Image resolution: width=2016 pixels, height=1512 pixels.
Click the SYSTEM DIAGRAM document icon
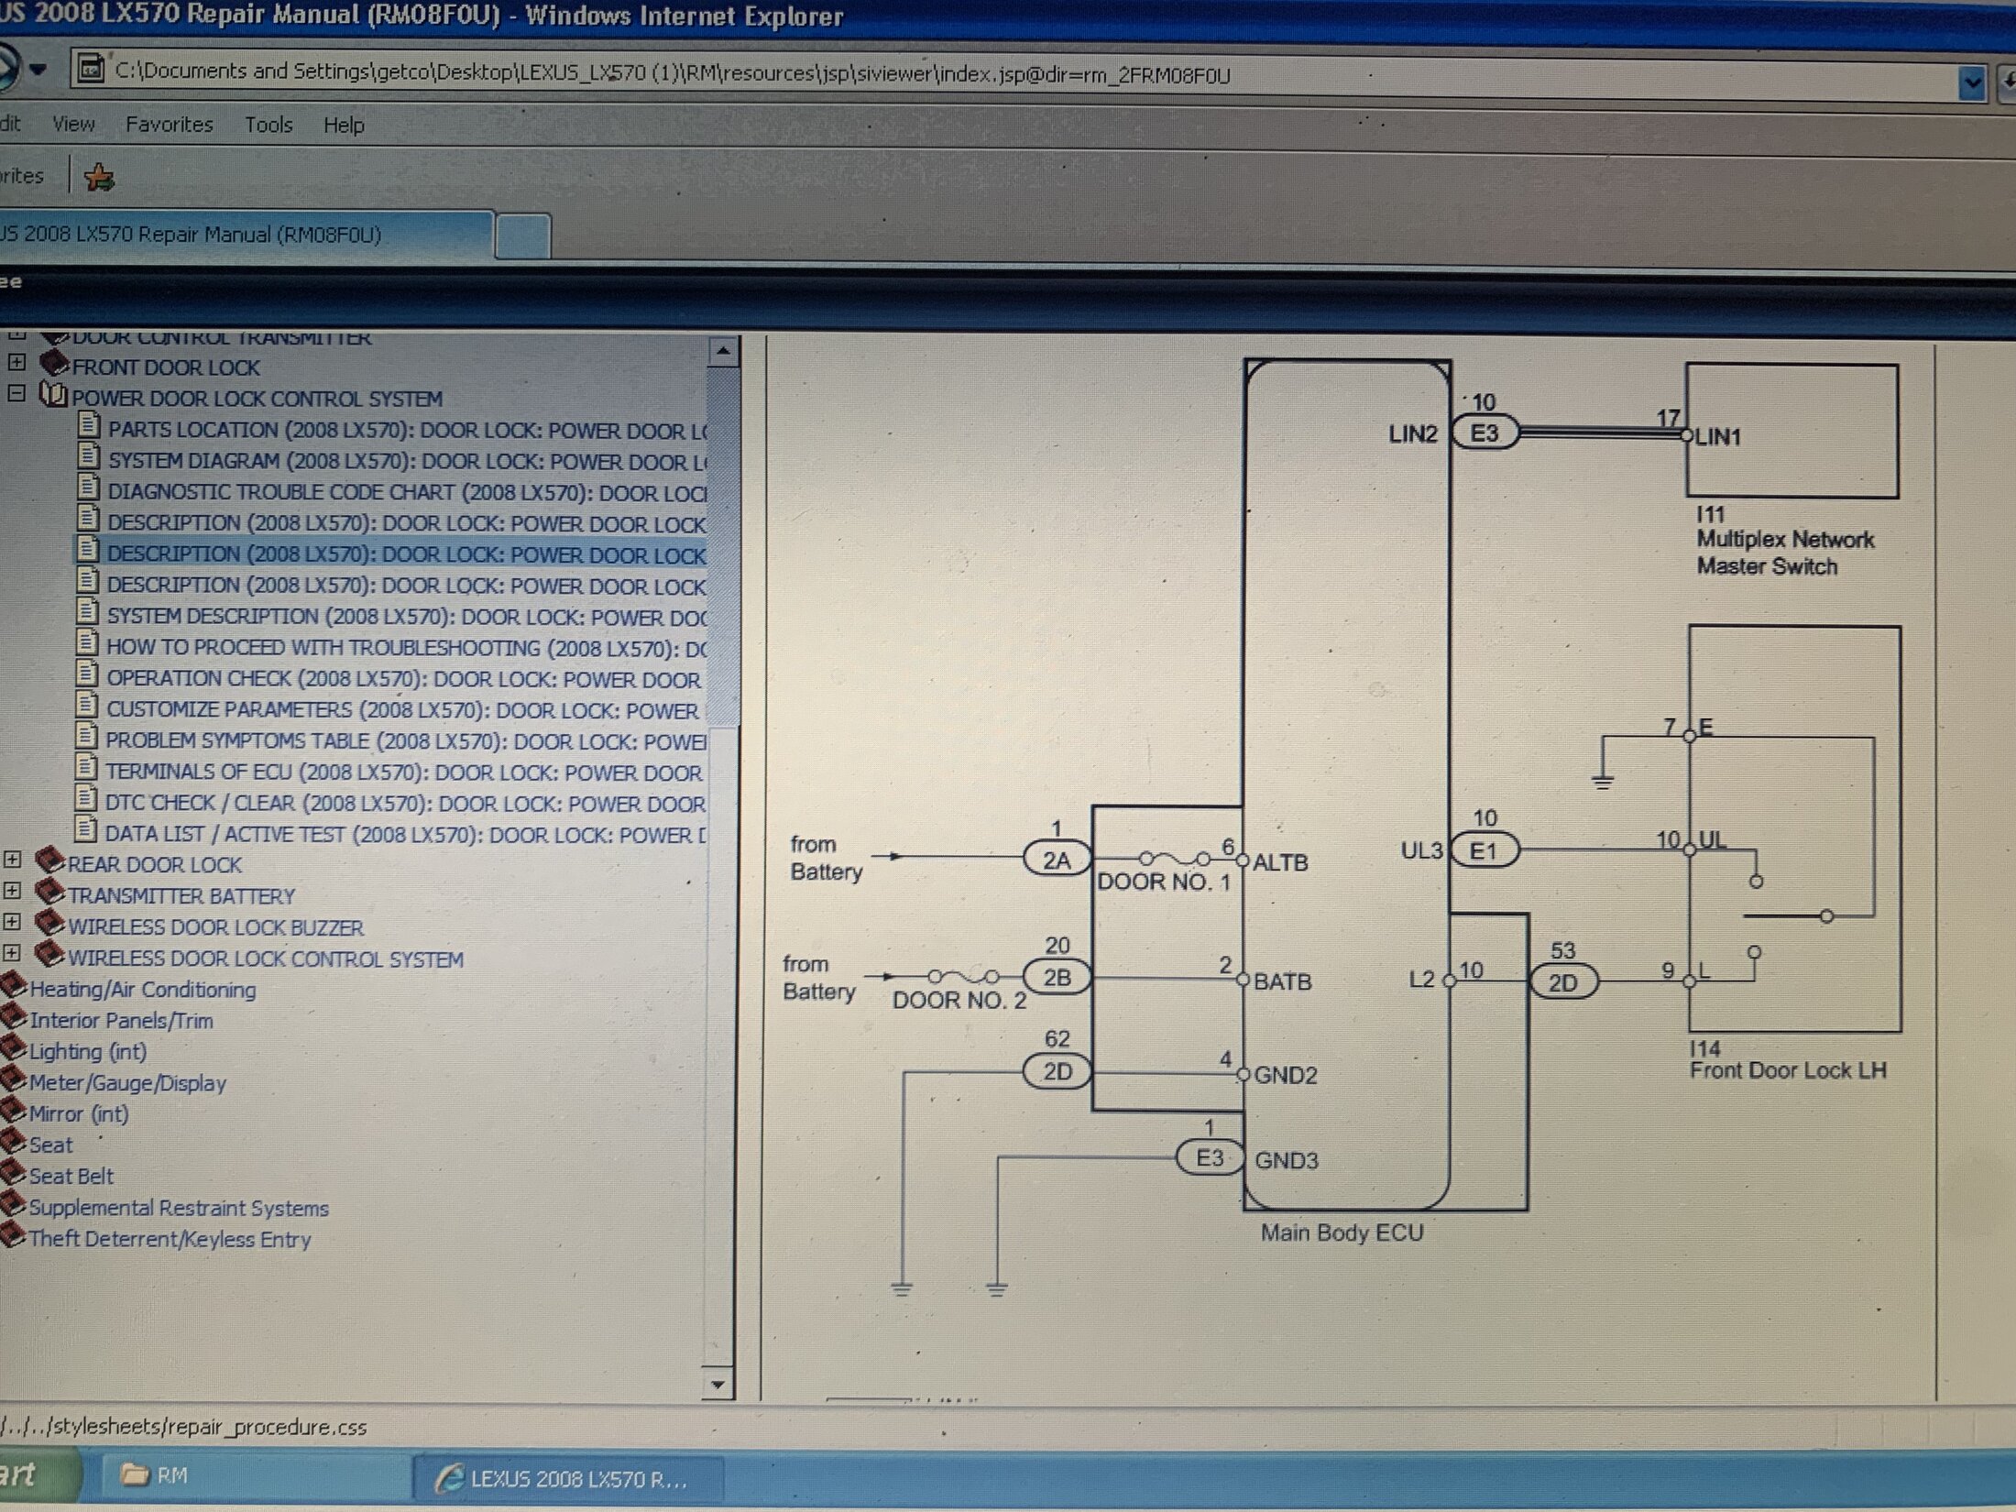(x=89, y=456)
